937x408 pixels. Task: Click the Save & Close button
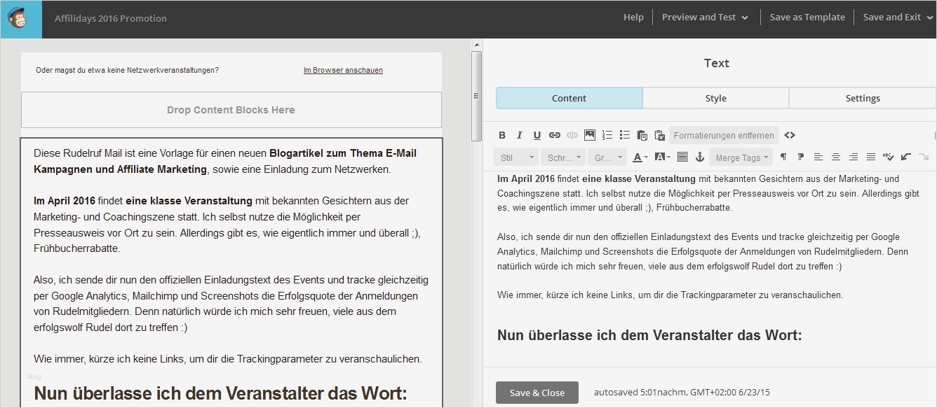pos(537,393)
